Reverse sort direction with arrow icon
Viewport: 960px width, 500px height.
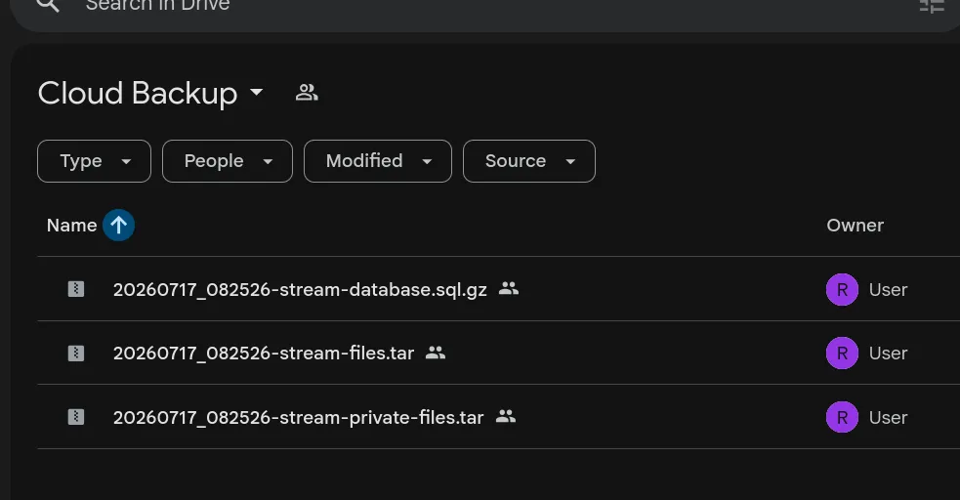(x=118, y=226)
